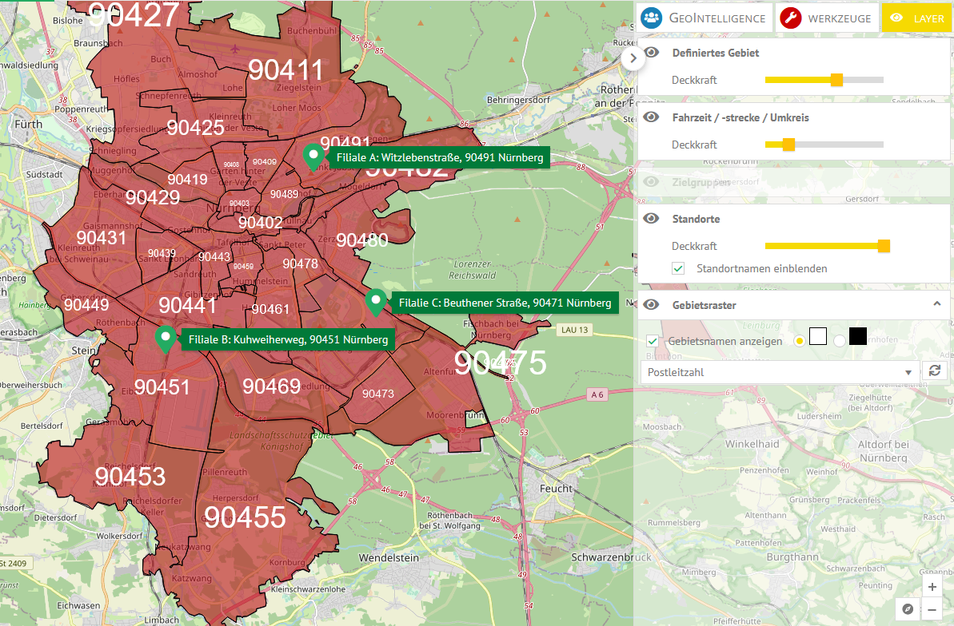The height and width of the screenshot is (626, 954).
Task: Collapse the side panel with the arrow
Action: 633,58
